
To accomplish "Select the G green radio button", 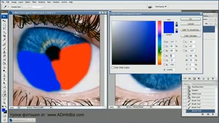I will pyautogui.click(x=165, y=60).
